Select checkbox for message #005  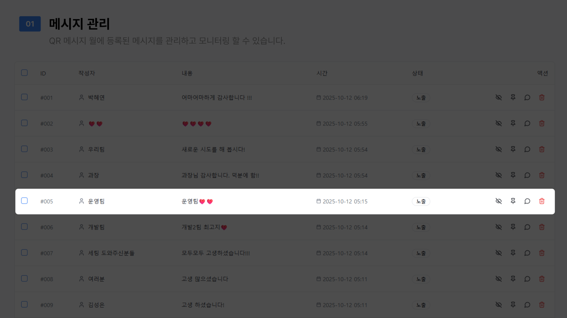coord(25,201)
